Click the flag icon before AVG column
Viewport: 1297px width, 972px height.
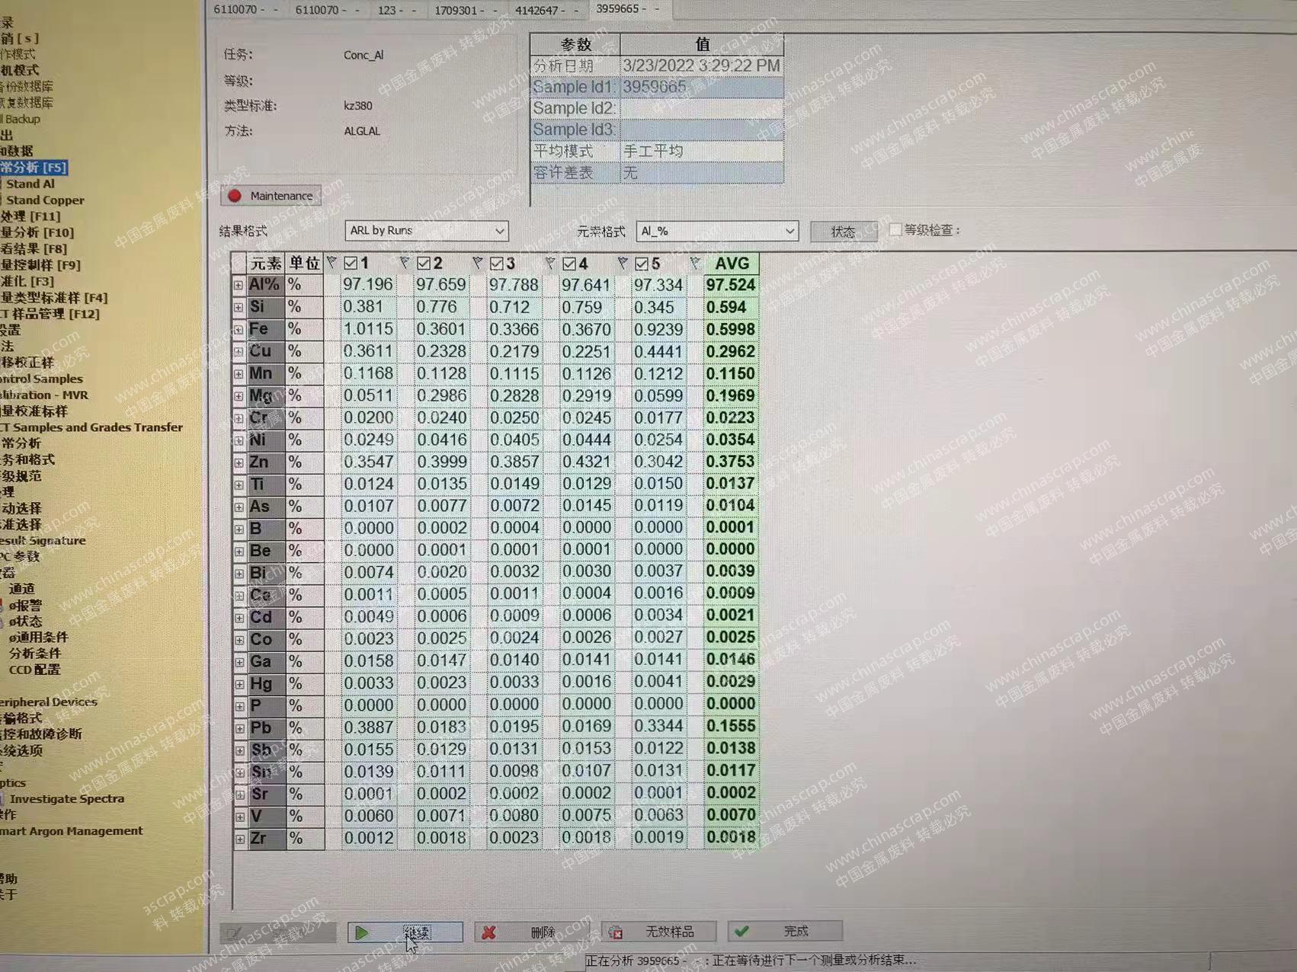[x=695, y=263]
